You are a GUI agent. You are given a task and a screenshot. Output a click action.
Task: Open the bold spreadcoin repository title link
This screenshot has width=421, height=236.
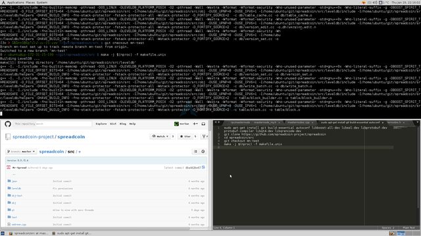point(71,137)
